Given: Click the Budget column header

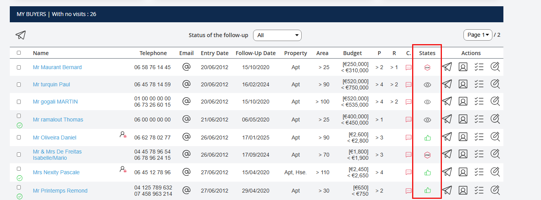Looking at the screenshot, I should (x=352, y=53).
